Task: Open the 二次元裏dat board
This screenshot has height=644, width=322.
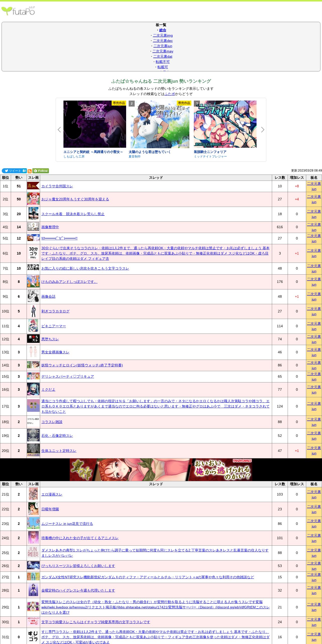Action: pos(163,56)
